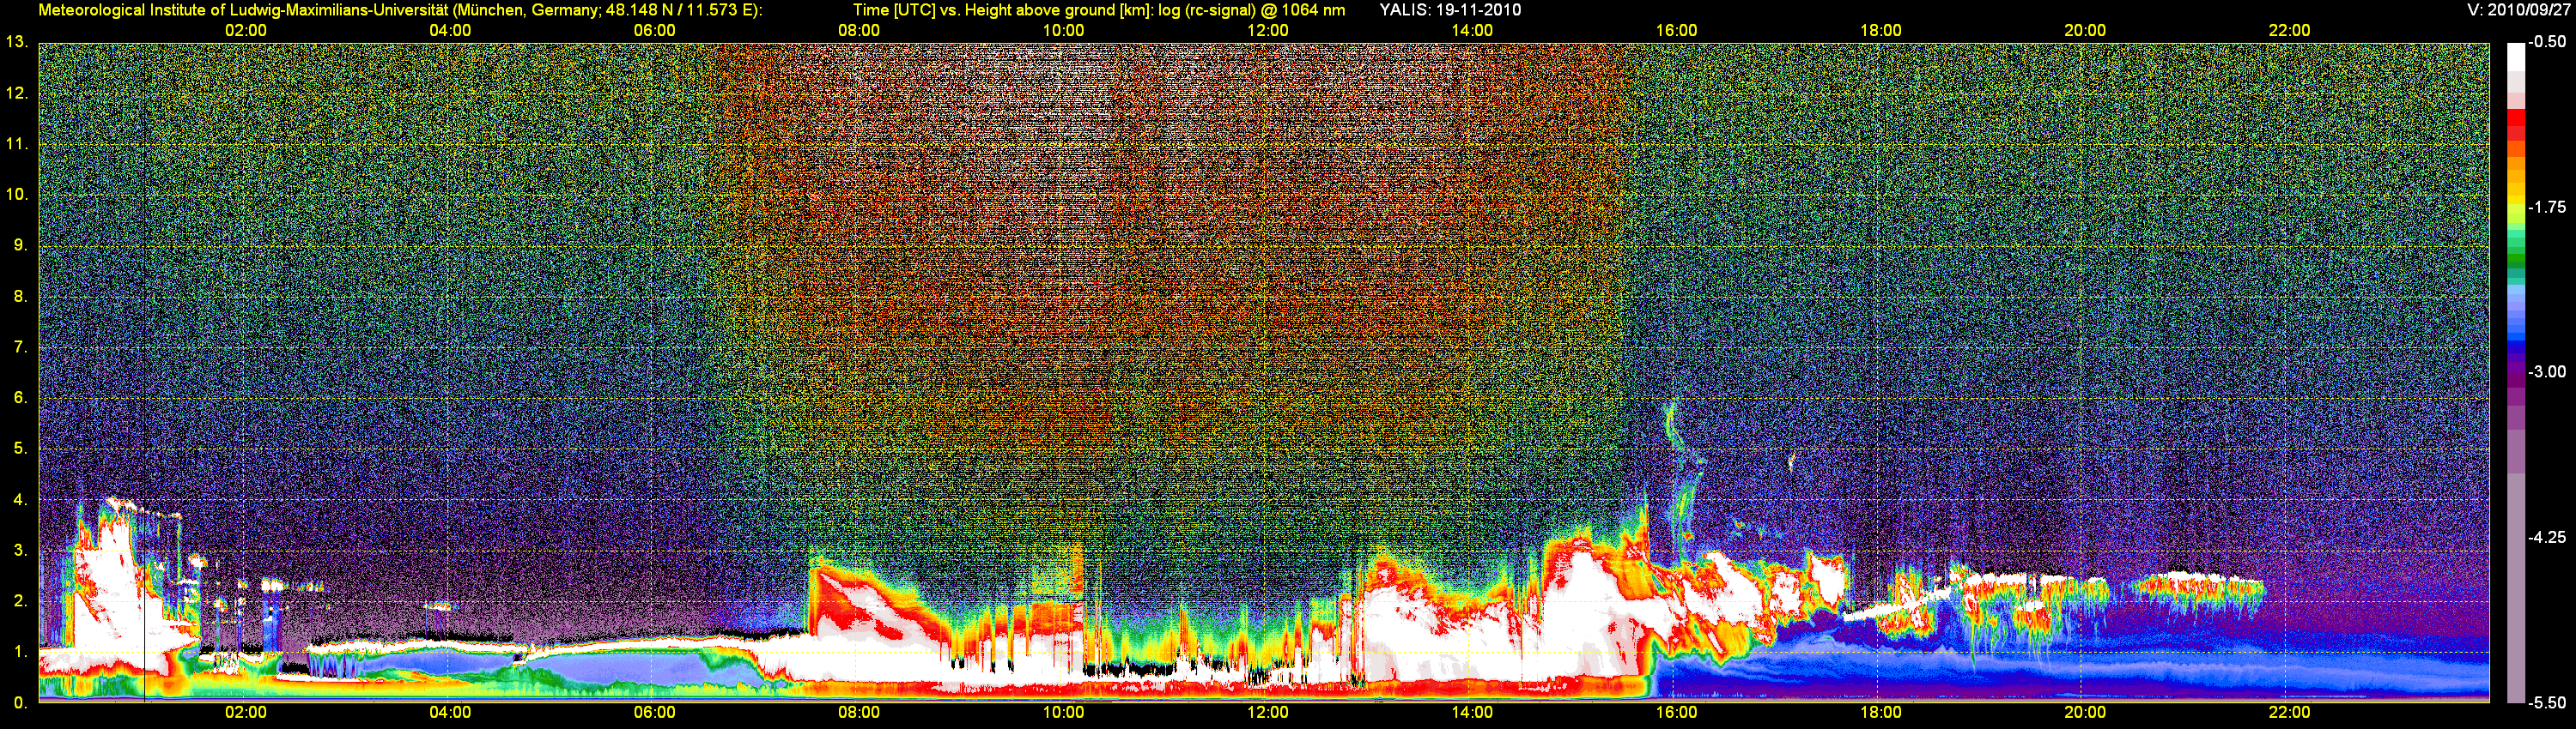Click the 13. height axis label

coord(16,42)
